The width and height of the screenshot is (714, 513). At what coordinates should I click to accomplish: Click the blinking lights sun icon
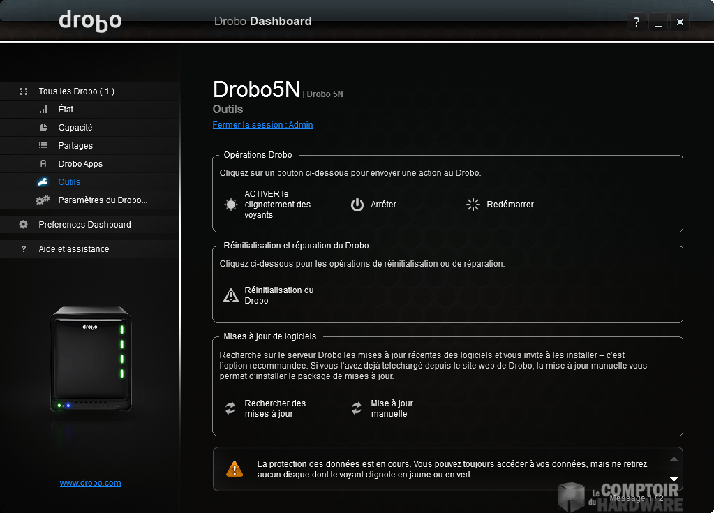pos(230,205)
